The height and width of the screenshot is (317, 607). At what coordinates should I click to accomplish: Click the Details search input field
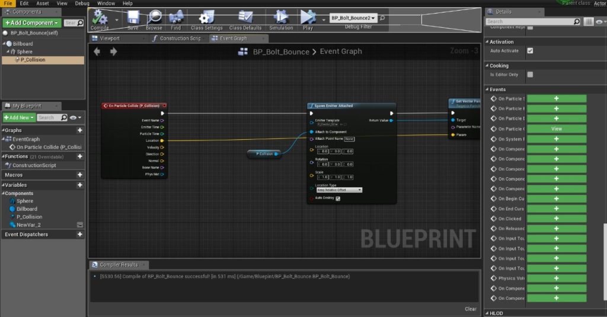tap(529, 22)
